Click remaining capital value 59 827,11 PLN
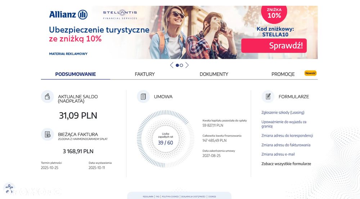Viewport: 360px width, 199px height. pyautogui.click(x=213, y=125)
